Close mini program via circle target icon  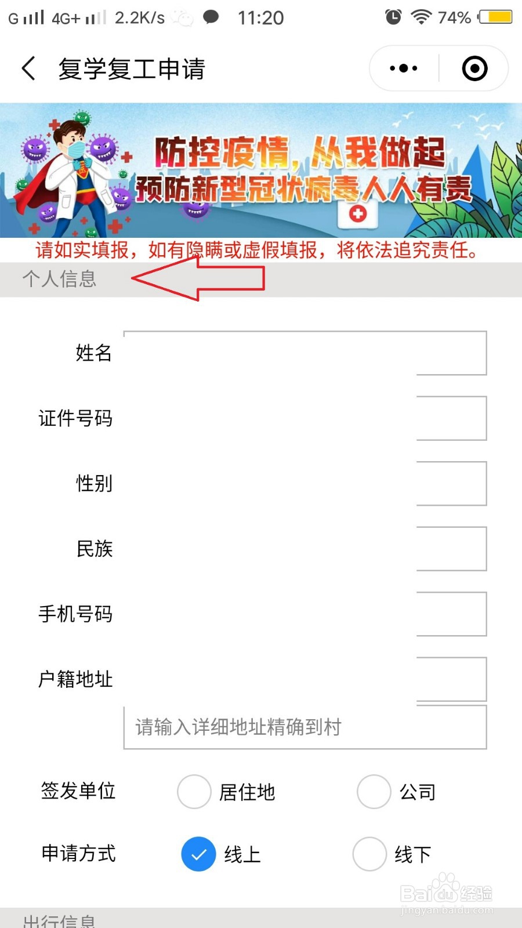click(x=474, y=68)
